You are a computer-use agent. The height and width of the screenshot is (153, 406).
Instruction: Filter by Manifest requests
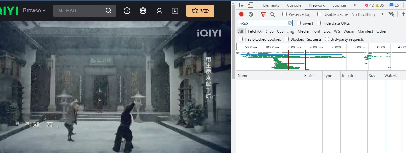pyautogui.click(x=365, y=31)
